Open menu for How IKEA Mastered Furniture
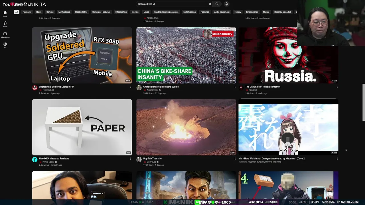The width and height of the screenshot is (365, 205). coord(131,159)
